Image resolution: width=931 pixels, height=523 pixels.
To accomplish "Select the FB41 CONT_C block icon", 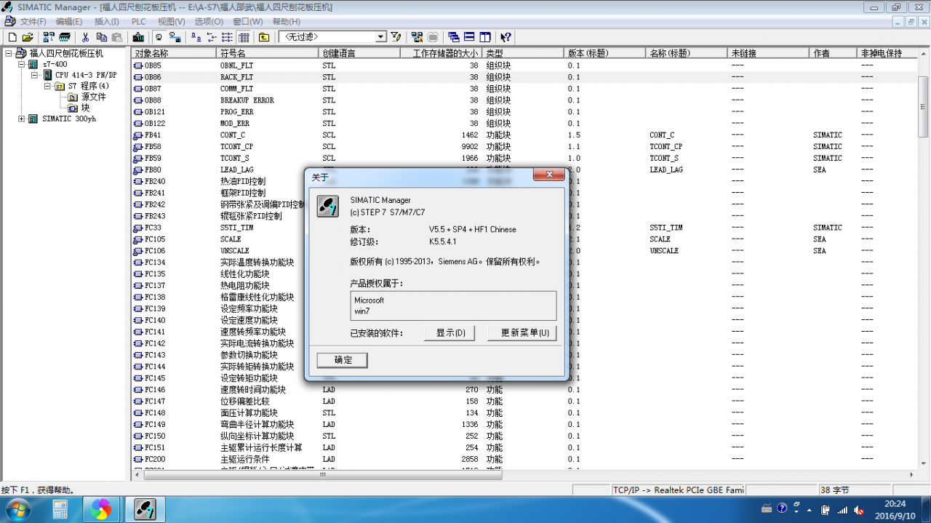I will (138, 135).
